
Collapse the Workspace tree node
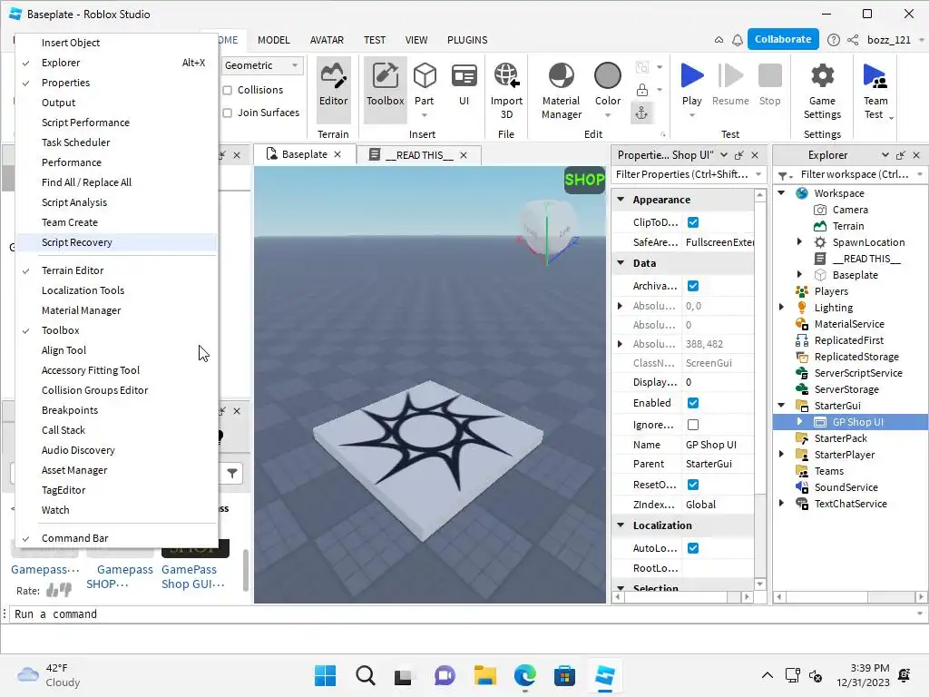(x=781, y=193)
